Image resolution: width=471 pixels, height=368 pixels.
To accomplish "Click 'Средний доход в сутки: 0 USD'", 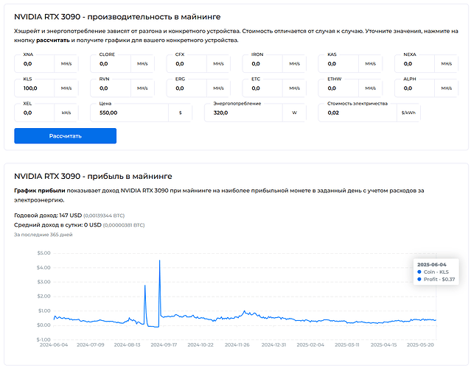I will click(57, 225).
